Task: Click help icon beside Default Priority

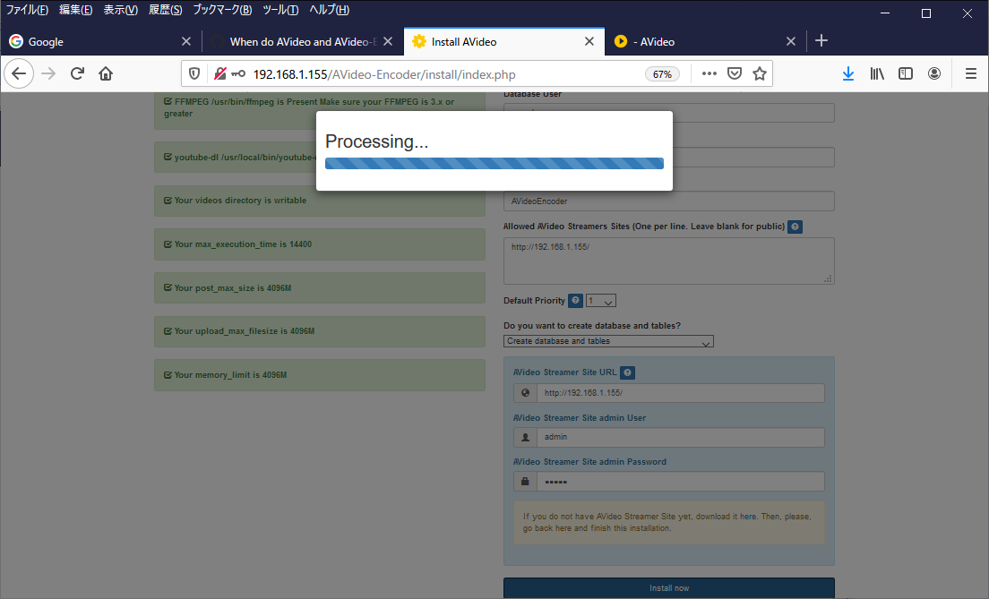Action: click(575, 301)
